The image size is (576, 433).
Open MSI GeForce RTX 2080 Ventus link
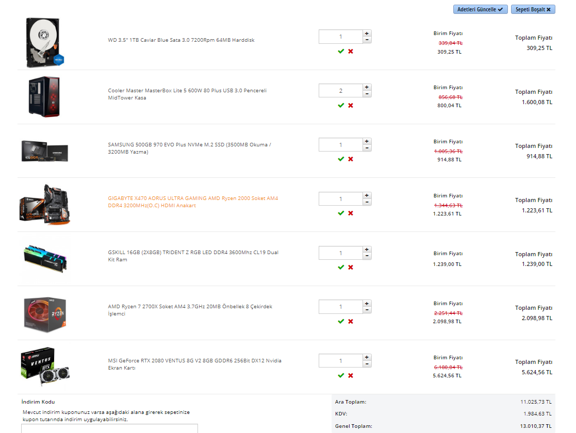tap(195, 364)
